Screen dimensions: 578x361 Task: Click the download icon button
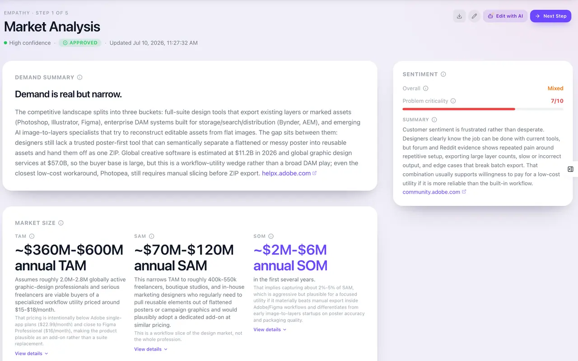(x=459, y=16)
